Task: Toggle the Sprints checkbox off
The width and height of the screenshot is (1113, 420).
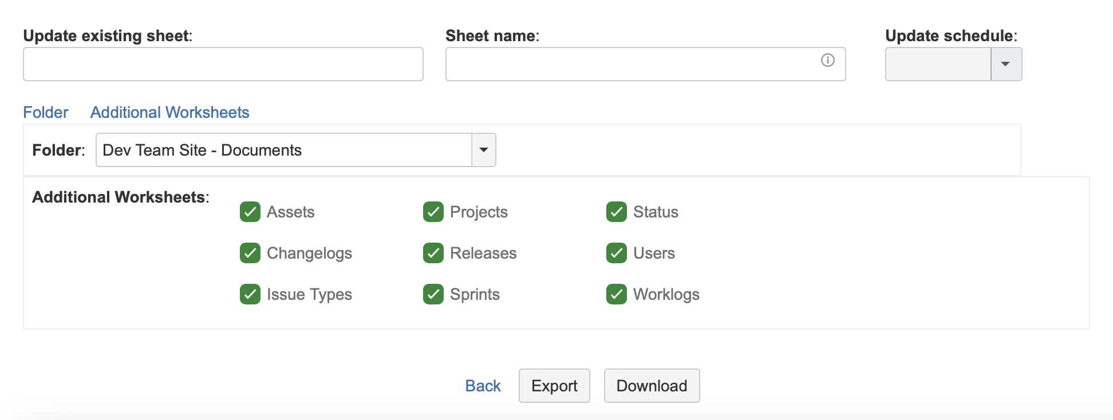Action: [x=433, y=294]
